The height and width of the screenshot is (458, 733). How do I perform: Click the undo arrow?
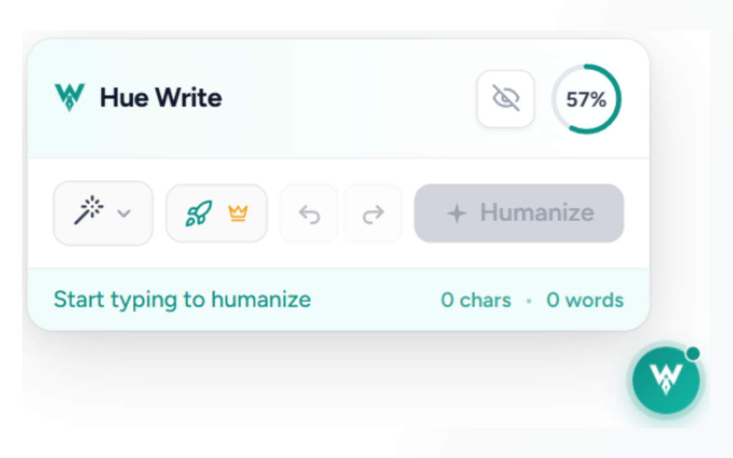[x=309, y=212]
